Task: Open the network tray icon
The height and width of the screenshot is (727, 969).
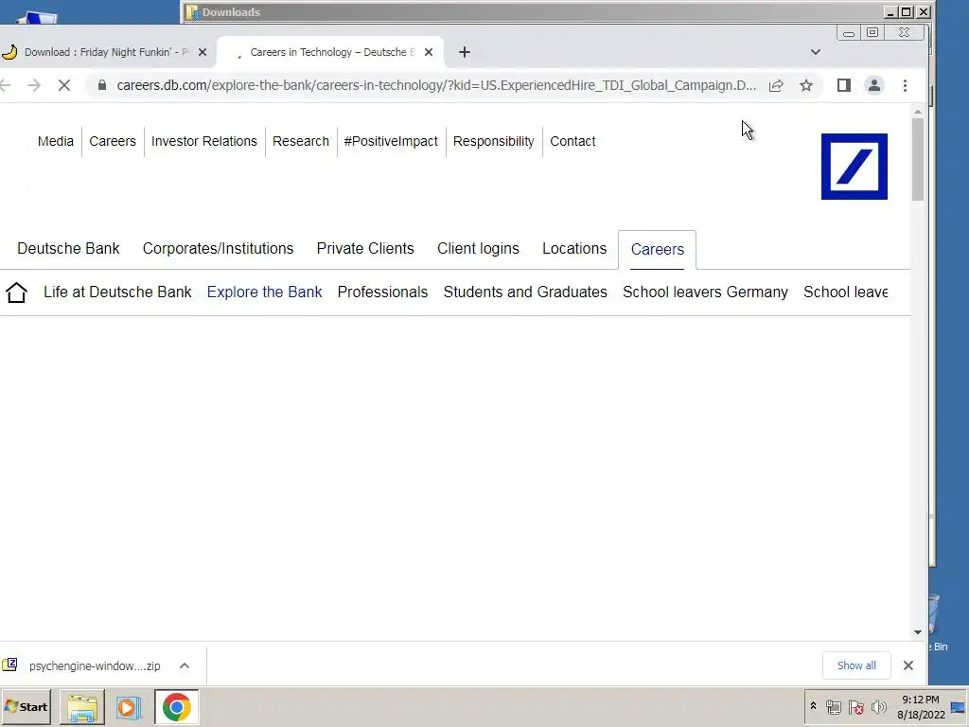Action: 833,707
